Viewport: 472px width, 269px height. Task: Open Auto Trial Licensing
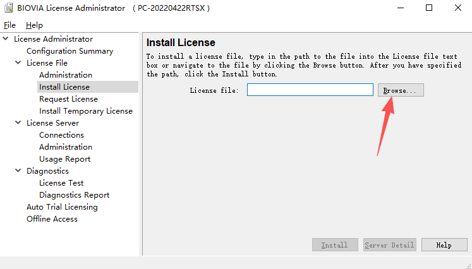point(62,207)
